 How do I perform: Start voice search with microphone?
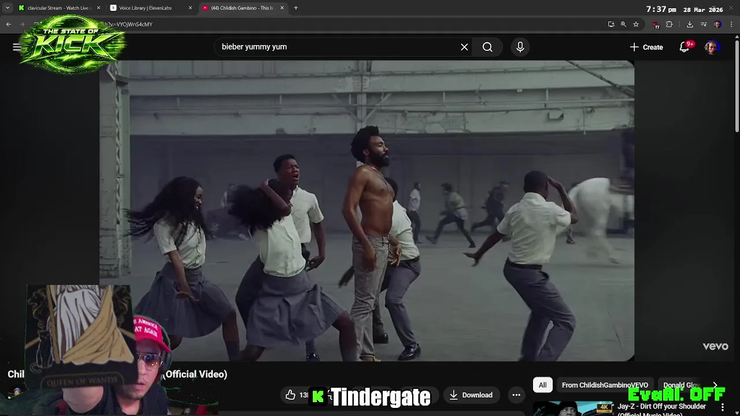pos(520,47)
